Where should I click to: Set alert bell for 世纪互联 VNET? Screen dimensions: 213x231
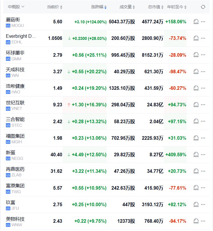pos(196,105)
